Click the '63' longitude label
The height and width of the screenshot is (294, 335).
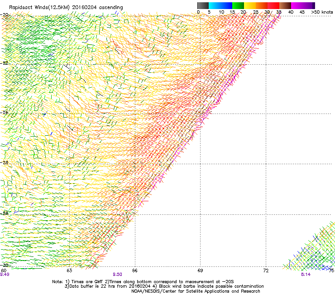pyautogui.click(x=69, y=270)
